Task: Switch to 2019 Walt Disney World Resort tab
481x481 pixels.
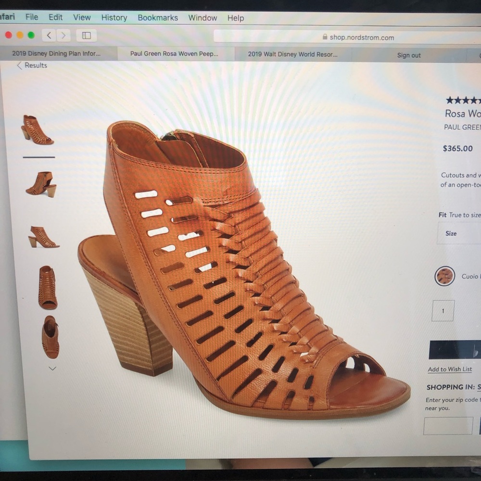Action: tap(293, 54)
